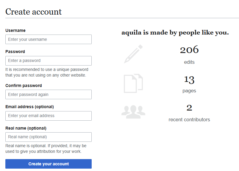This screenshot has width=239, height=171.
Task: Focus the Password input field
Action: 49,61
